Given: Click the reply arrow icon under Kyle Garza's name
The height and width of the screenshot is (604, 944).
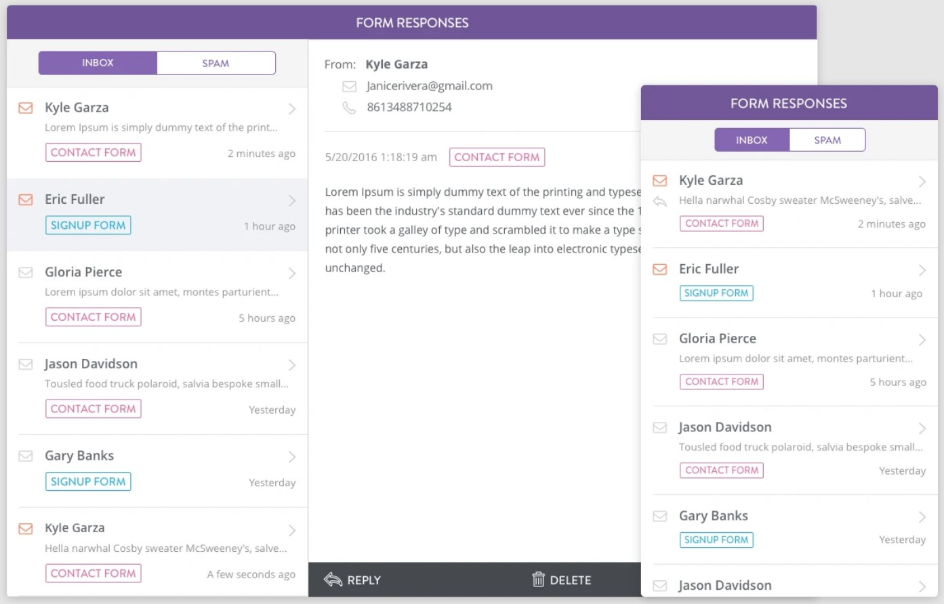Looking at the screenshot, I should point(659,200).
